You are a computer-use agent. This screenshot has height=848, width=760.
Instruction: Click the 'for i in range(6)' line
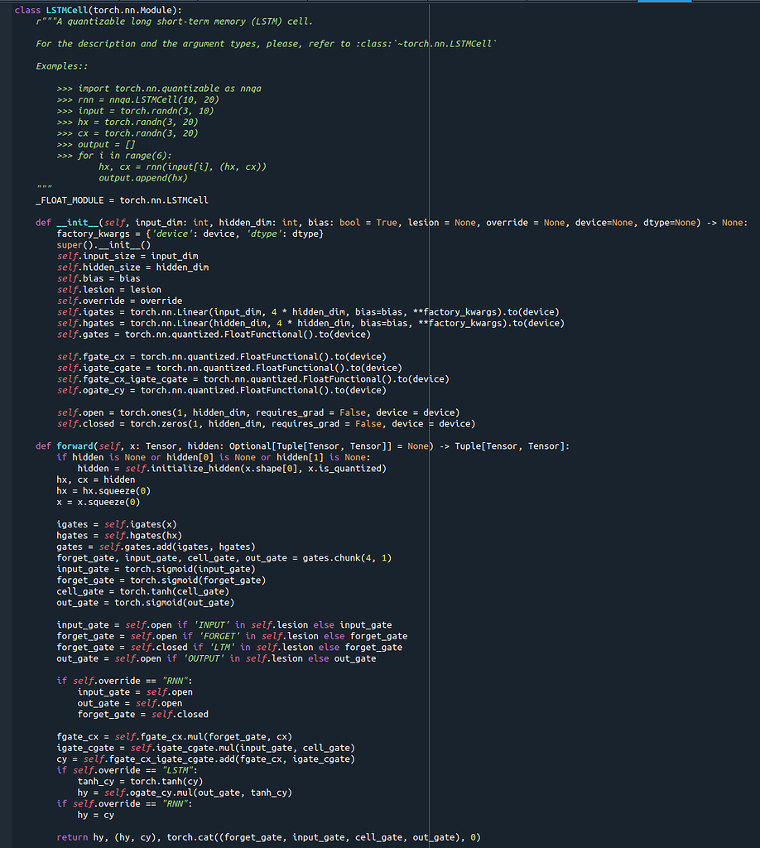(125, 155)
